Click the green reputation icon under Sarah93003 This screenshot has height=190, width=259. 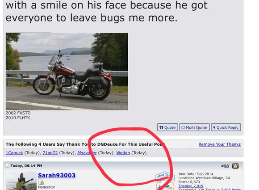[x=41, y=182]
